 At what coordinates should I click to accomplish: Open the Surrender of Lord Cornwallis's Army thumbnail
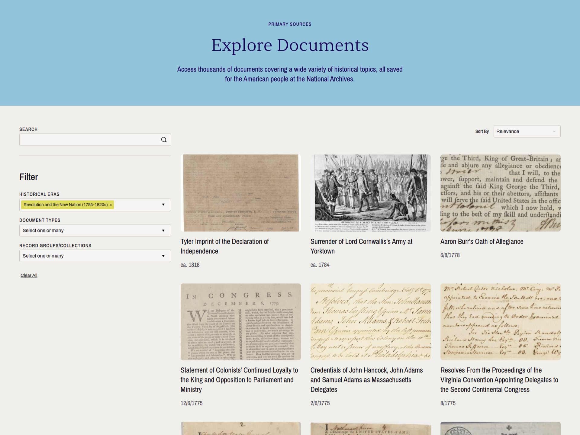click(371, 193)
